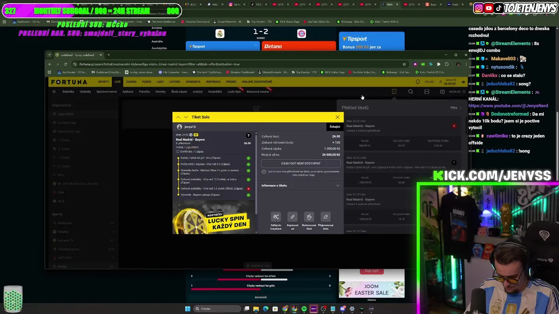Close the Tiket Solo dialog
The image size is (559, 314).
[337, 117]
